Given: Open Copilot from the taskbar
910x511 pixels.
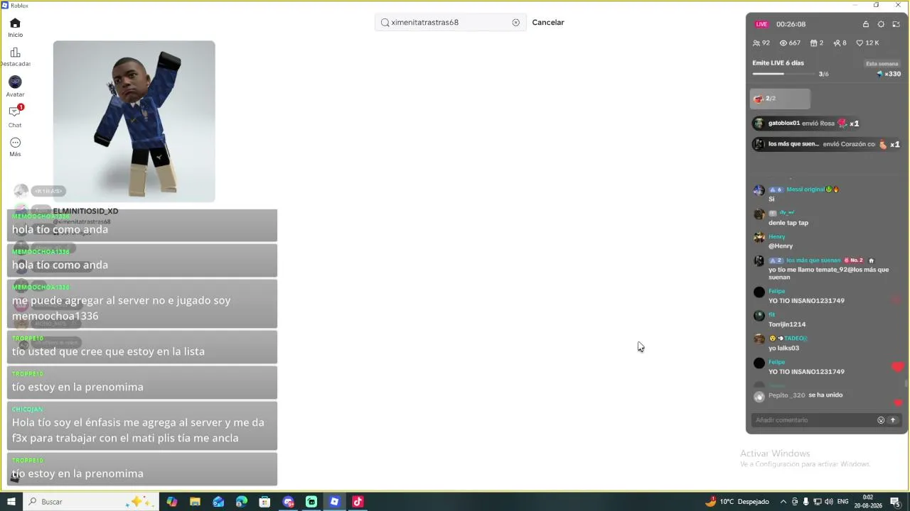Looking at the screenshot, I should pyautogui.click(x=172, y=502).
